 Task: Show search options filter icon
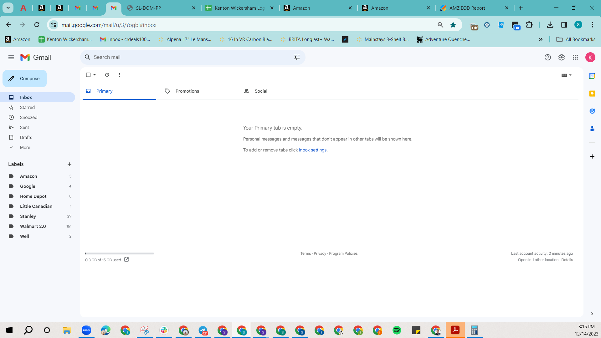(297, 57)
